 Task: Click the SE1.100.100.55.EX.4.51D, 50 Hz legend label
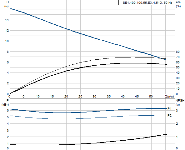pos(147,3)
